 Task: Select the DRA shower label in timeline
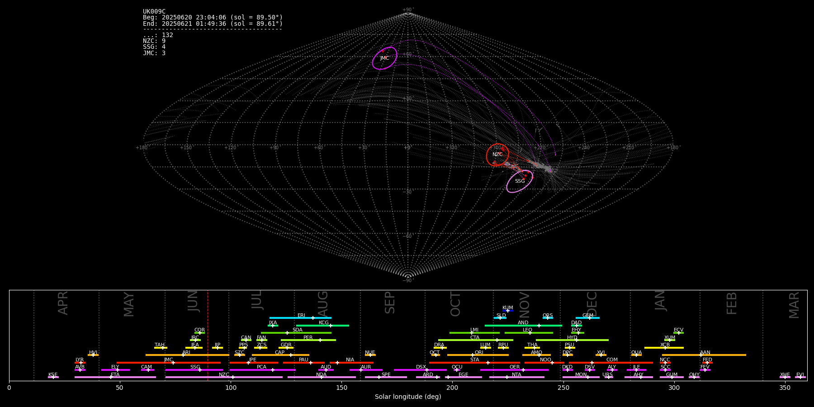coord(439,345)
